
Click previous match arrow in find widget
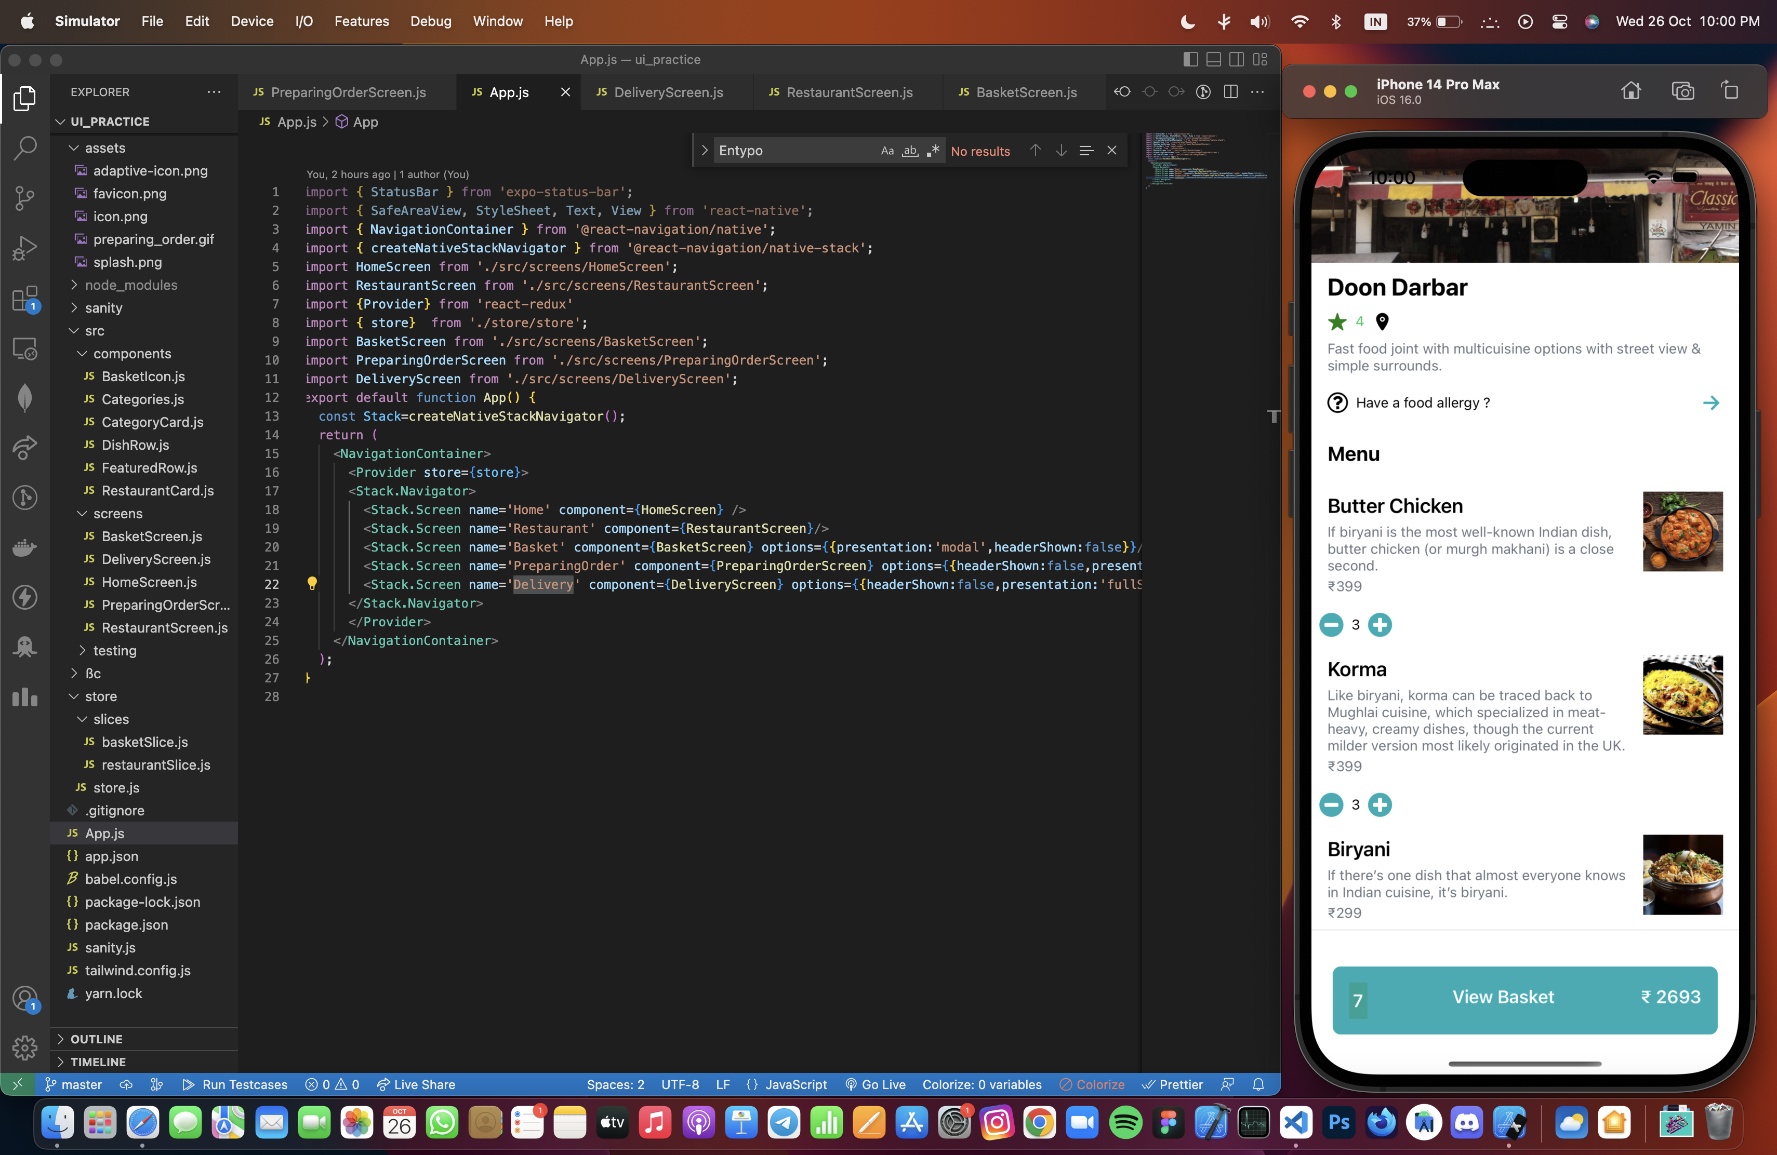click(1035, 150)
